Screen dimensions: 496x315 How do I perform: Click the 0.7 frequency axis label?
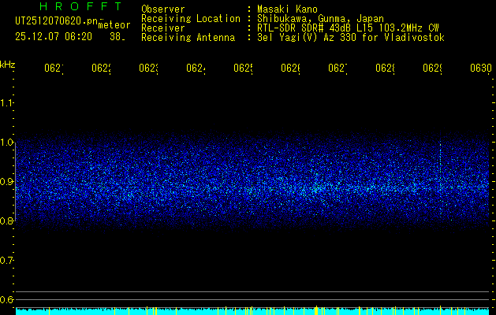tap(6, 261)
